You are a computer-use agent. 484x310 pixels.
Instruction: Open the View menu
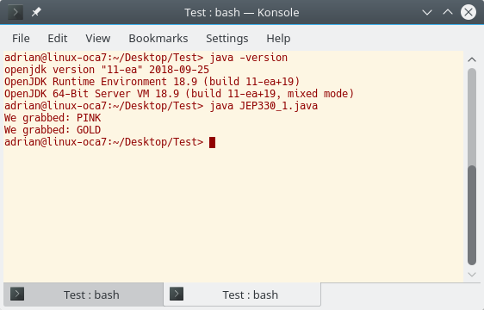click(98, 38)
